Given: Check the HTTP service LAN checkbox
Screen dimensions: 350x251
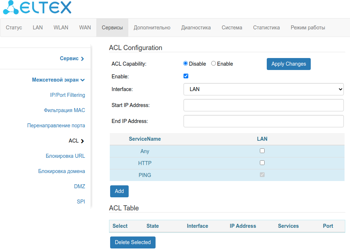Looking at the screenshot, I should coord(262,163).
